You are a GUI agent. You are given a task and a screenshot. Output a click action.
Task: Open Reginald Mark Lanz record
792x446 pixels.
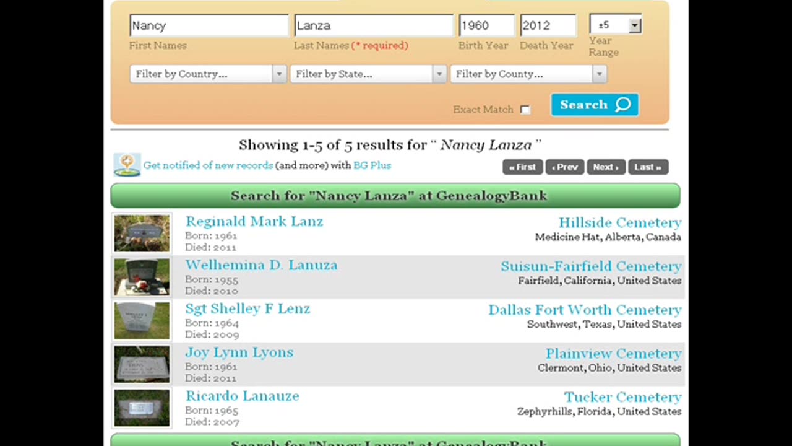click(254, 221)
